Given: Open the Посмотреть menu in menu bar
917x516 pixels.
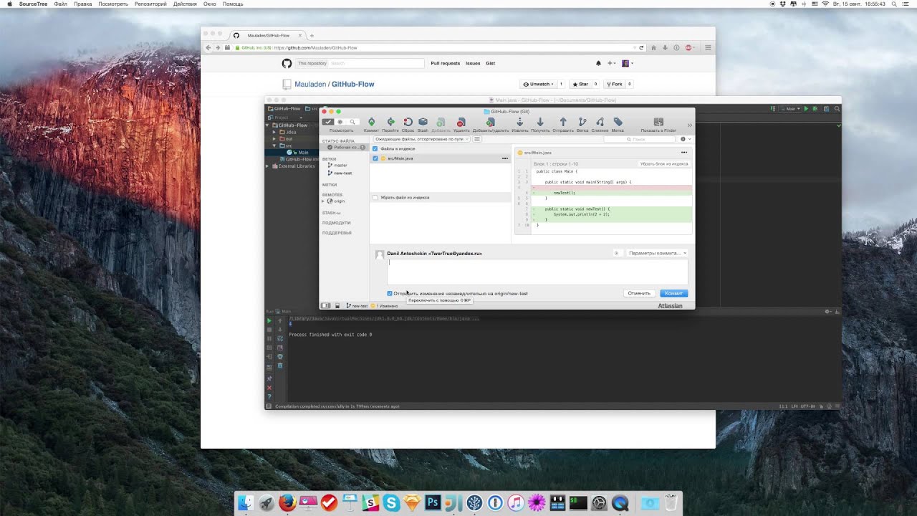Looking at the screenshot, I should pyautogui.click(x=113, y=4).
